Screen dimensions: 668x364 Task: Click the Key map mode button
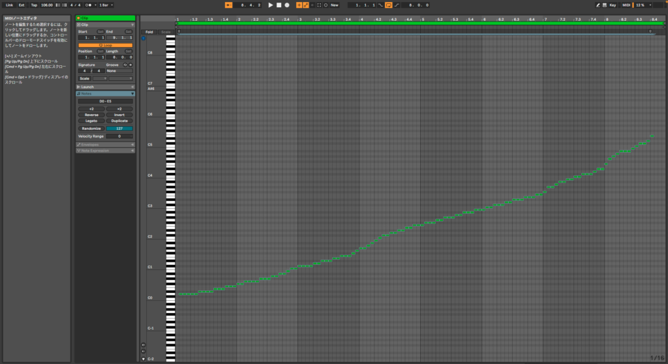coord(613,5)
